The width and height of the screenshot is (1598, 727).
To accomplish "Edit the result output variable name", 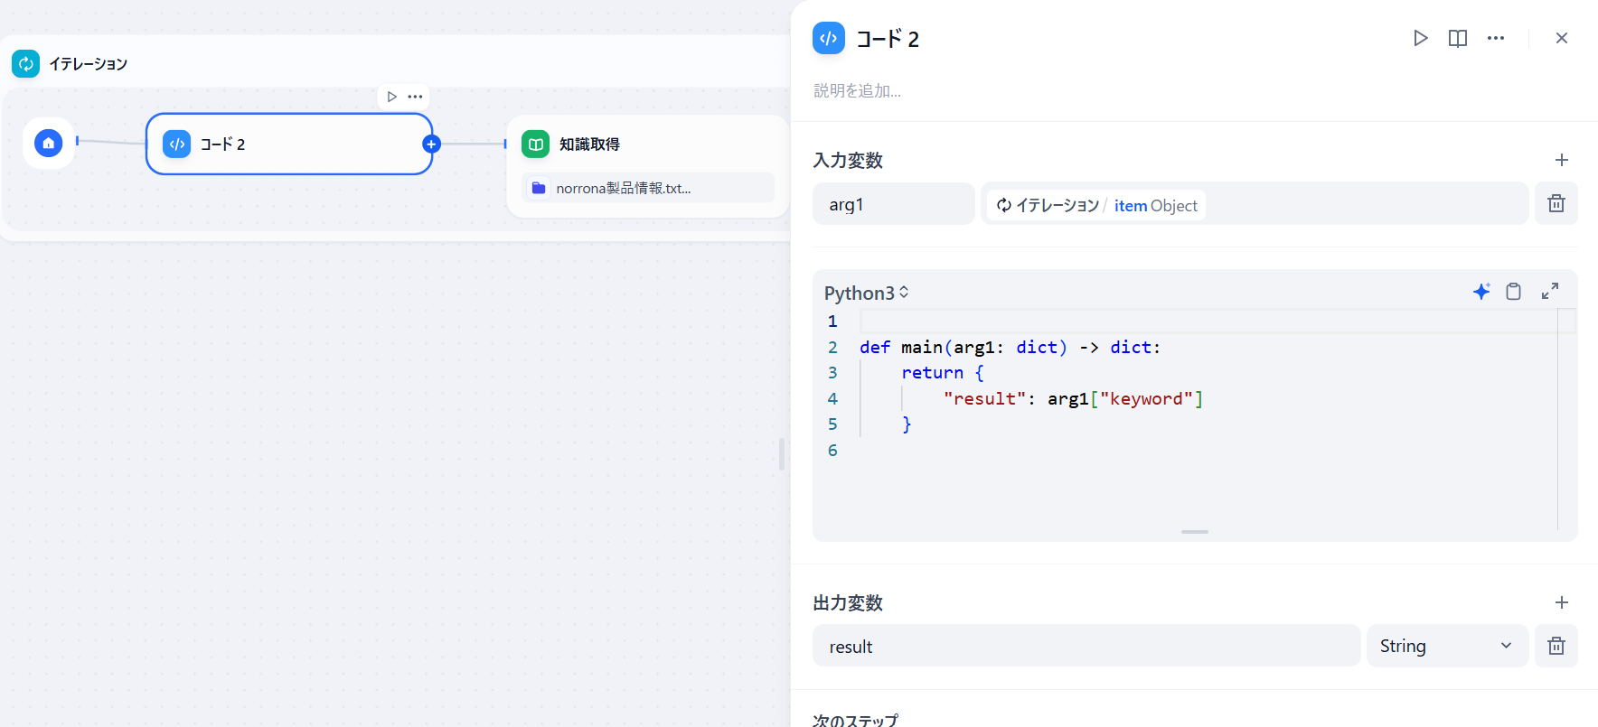I will tap(1086, 646).
